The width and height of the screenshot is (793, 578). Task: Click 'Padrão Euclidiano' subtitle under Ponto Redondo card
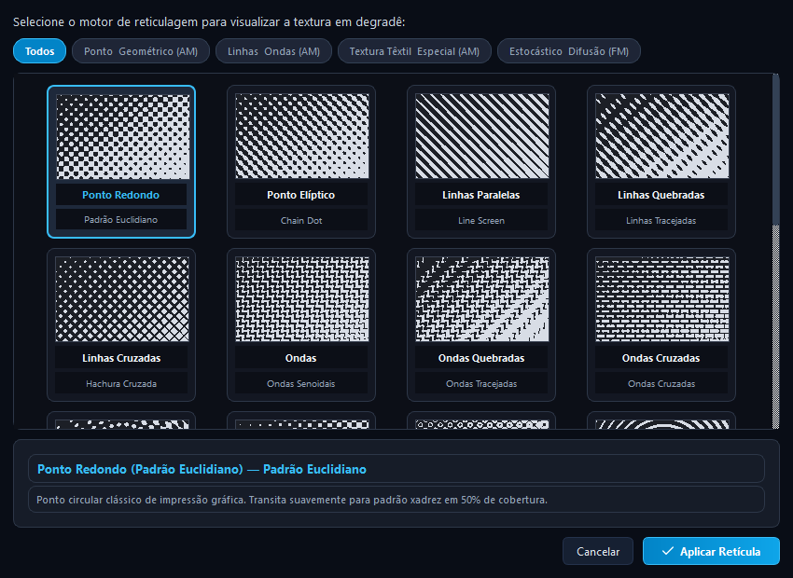coord(121,220)
